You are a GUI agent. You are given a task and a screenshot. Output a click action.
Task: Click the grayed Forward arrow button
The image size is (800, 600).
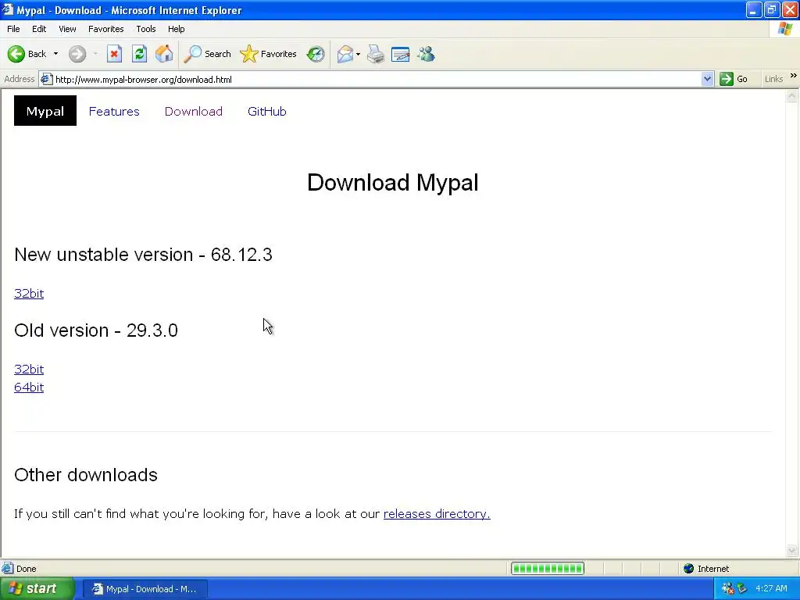coord(77,54)
